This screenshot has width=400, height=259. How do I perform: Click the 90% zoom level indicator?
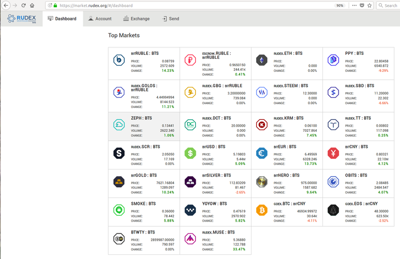(x=340, y=5)
